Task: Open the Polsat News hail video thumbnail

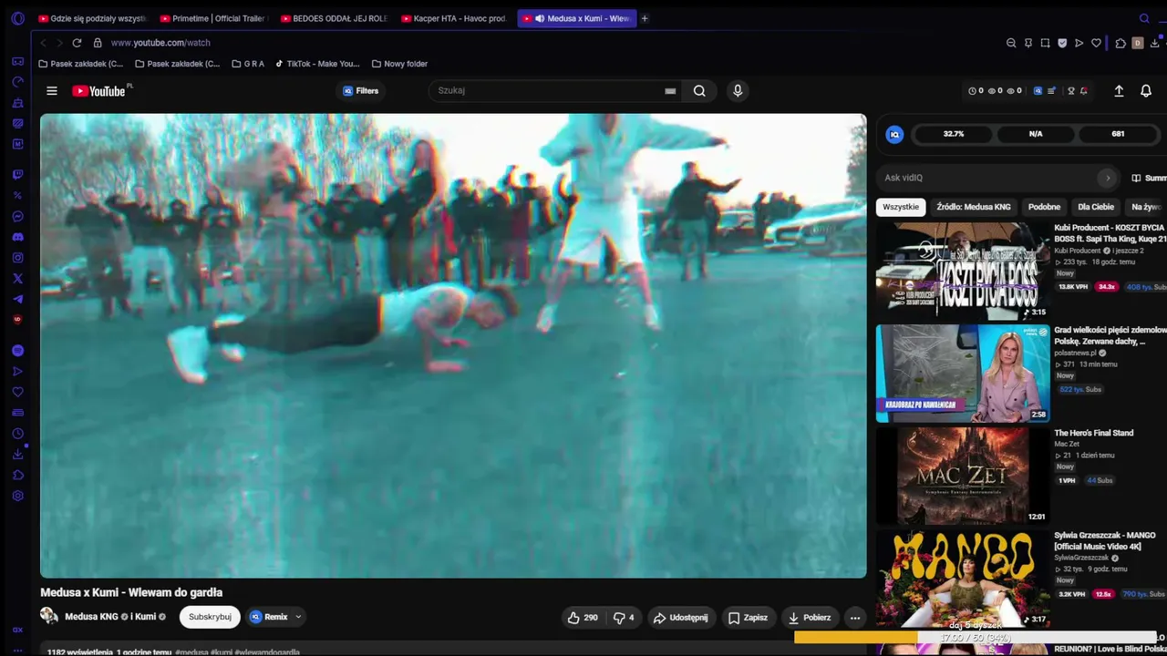Action: (x=963, y=374)
